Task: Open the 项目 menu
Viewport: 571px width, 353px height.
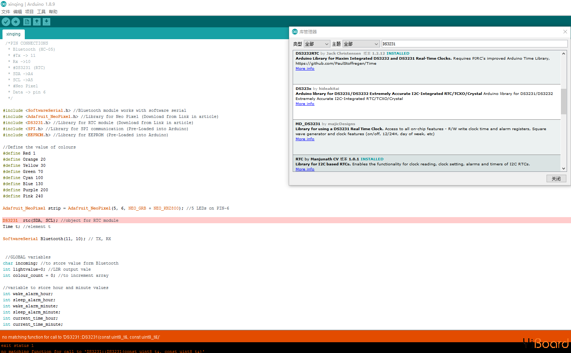Action: click(x=29, y=12)
